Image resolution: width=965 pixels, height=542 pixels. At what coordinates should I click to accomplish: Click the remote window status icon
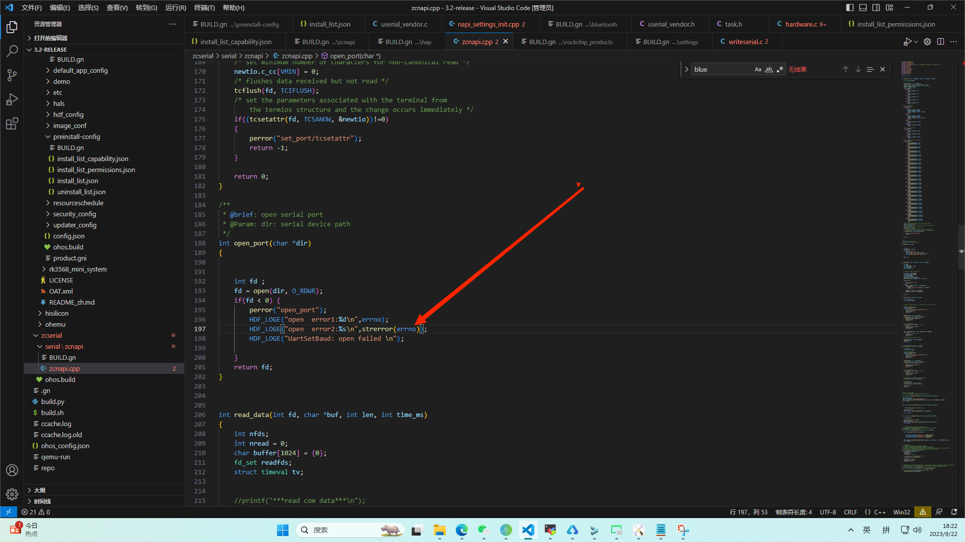coord(9,512)
